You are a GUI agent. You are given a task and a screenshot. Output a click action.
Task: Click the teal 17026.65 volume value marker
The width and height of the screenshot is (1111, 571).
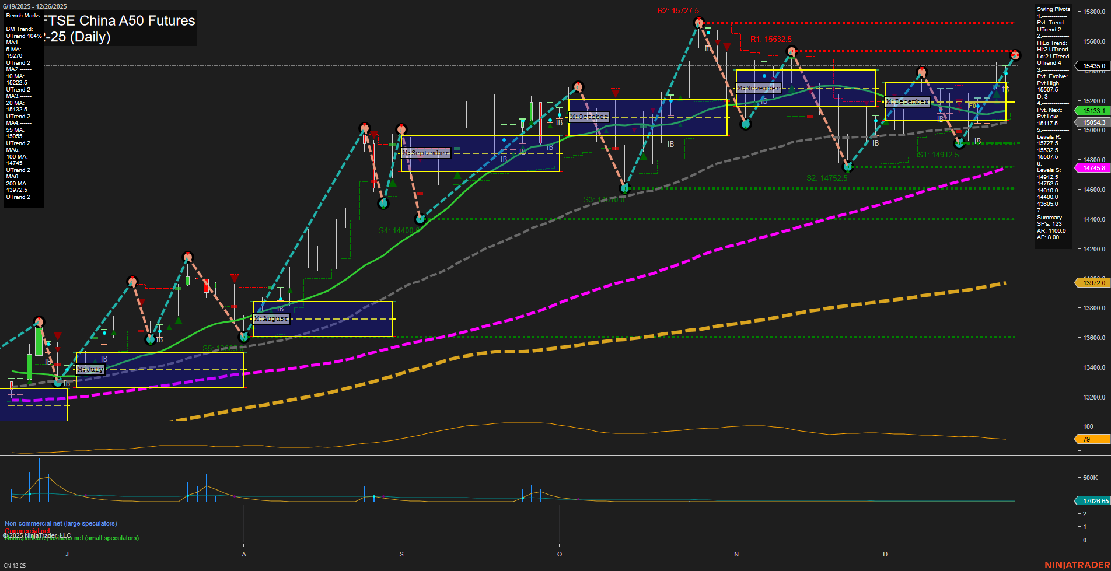[1093, 500]
